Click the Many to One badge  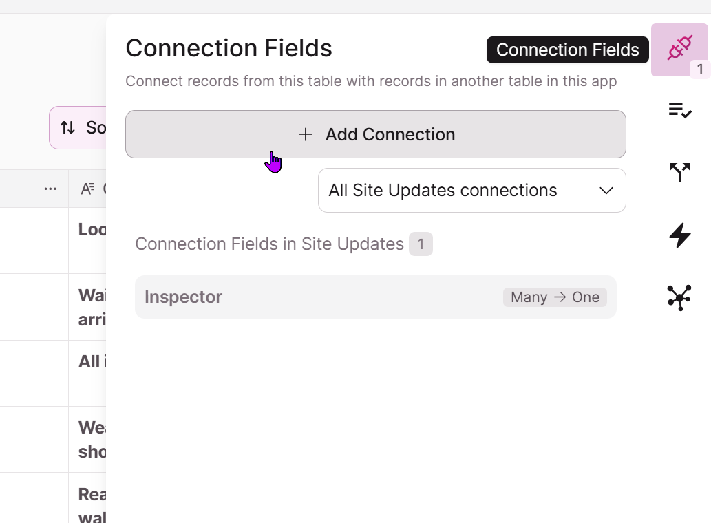pyautogui.click(x=555, y=297)
